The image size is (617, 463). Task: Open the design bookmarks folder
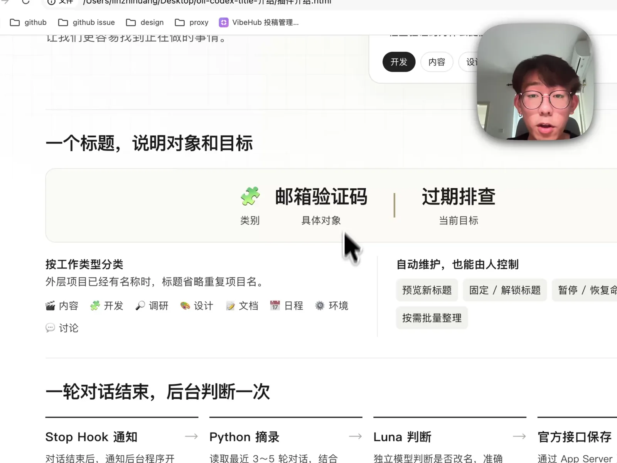tap(145, 22)
